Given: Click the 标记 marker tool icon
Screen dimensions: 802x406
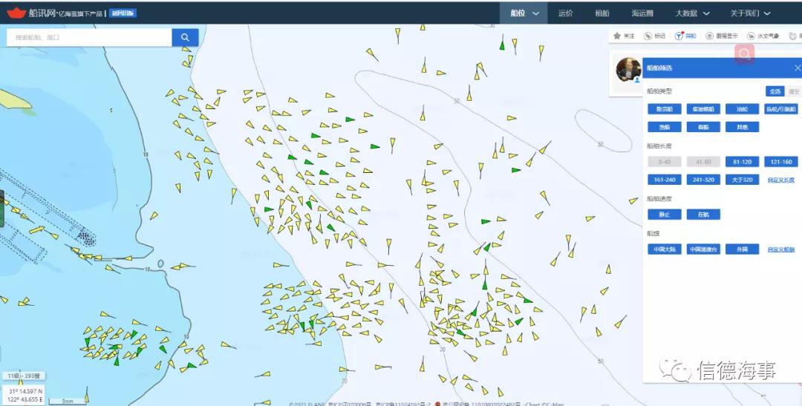Looking at the screenshot, I should click(648, 36).
